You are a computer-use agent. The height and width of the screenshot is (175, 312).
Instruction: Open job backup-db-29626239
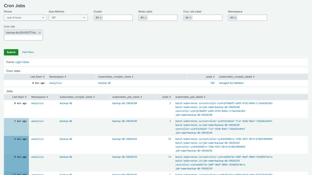124,157
